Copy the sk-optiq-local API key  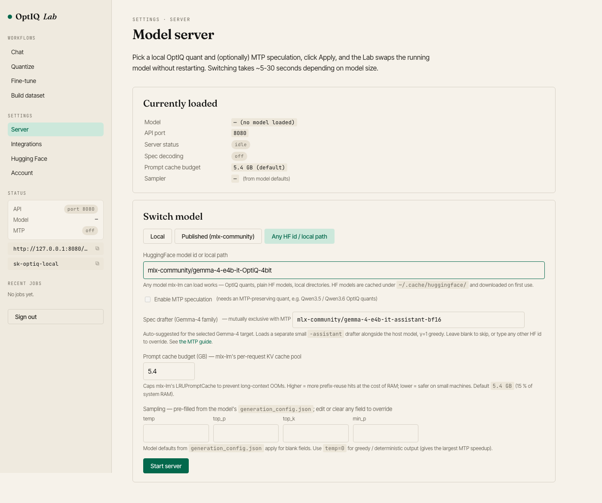click(x=97, y=264)
